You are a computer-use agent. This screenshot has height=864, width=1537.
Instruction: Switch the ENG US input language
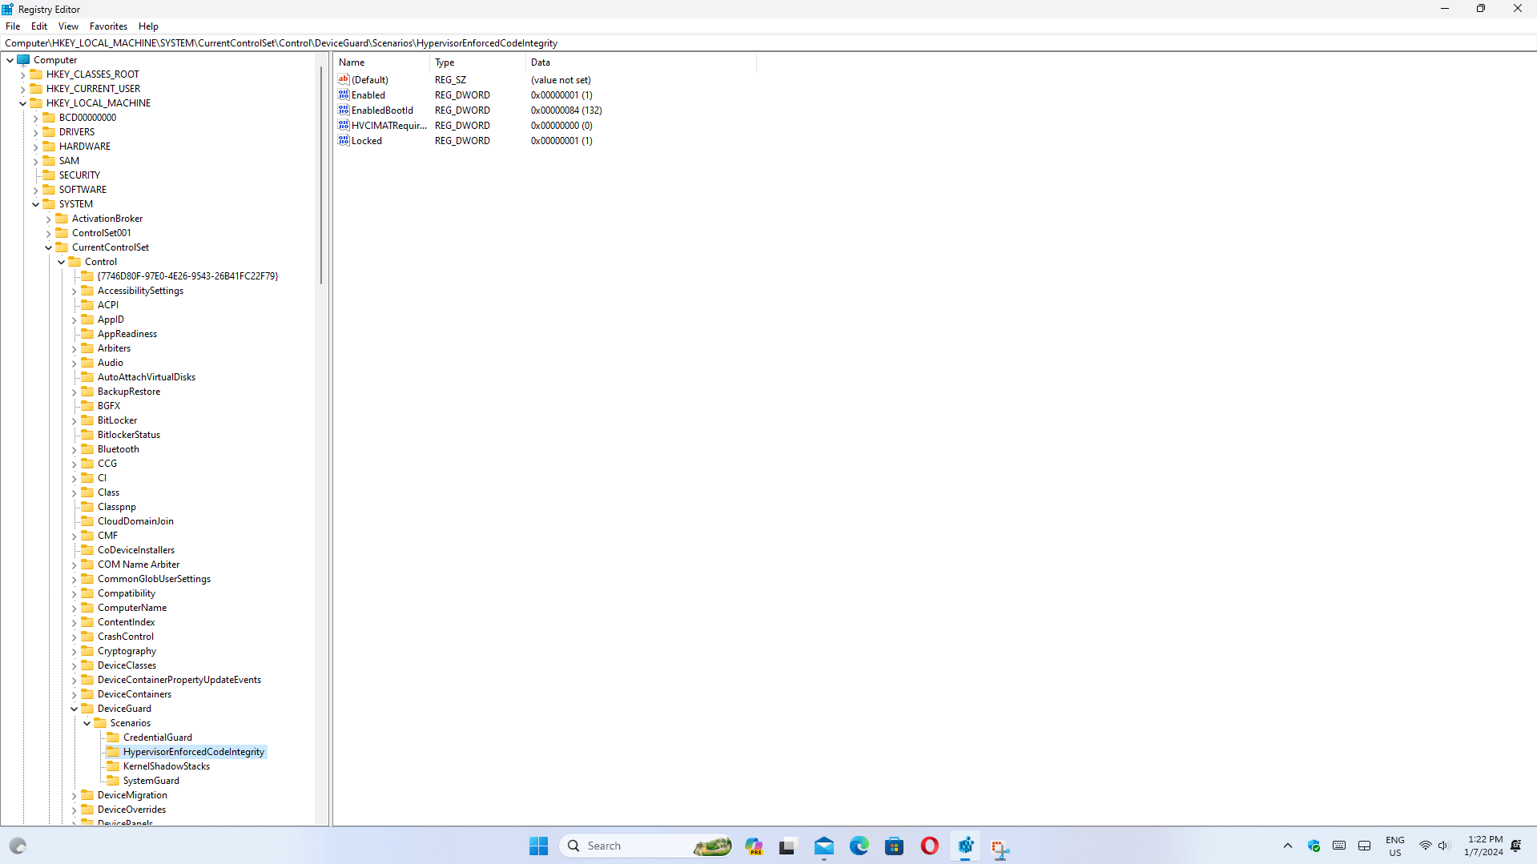[1394, 846]
